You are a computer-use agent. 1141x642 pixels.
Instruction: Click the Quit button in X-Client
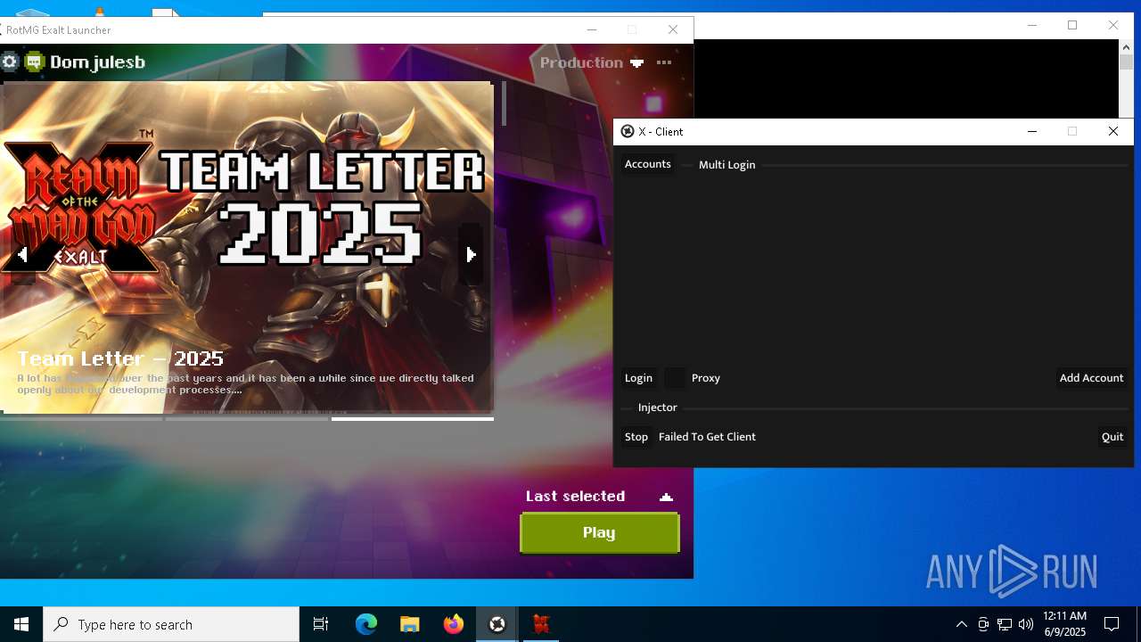click(x=1112, y=437)
